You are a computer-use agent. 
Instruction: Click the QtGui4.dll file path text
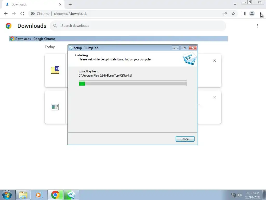tap(105, 76)
